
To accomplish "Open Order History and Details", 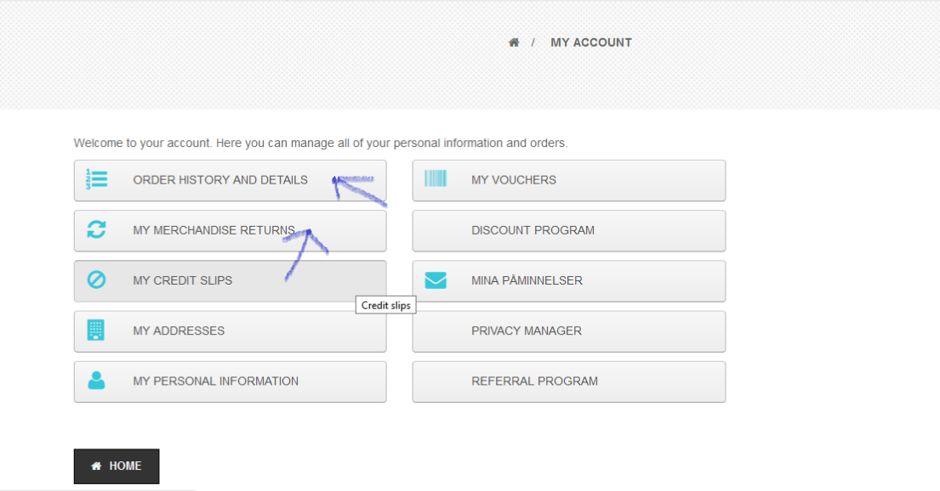I will (x=231, y=180).
